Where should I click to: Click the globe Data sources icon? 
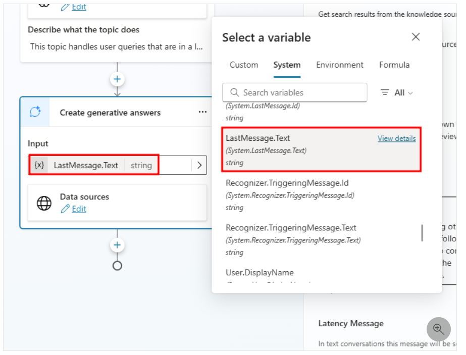click(x=44, y=203)
